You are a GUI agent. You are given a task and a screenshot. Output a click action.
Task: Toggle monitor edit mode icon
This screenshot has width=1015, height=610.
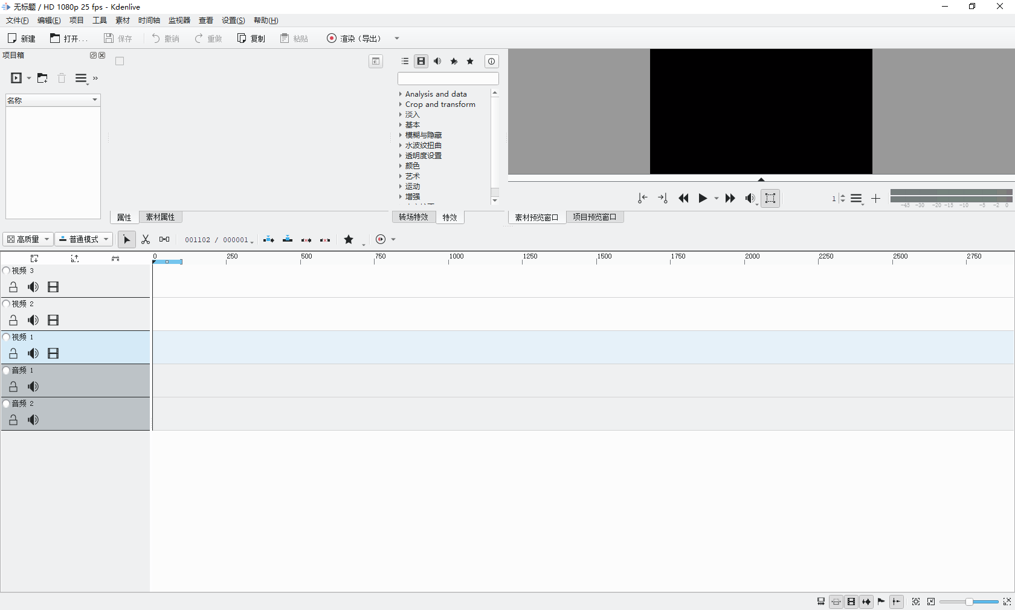[x=770, y=198]
